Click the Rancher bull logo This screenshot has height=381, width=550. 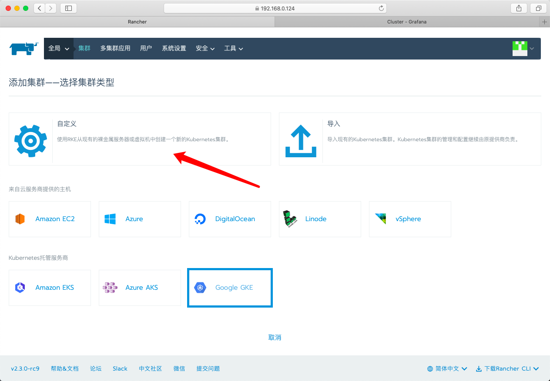(24, 49)
